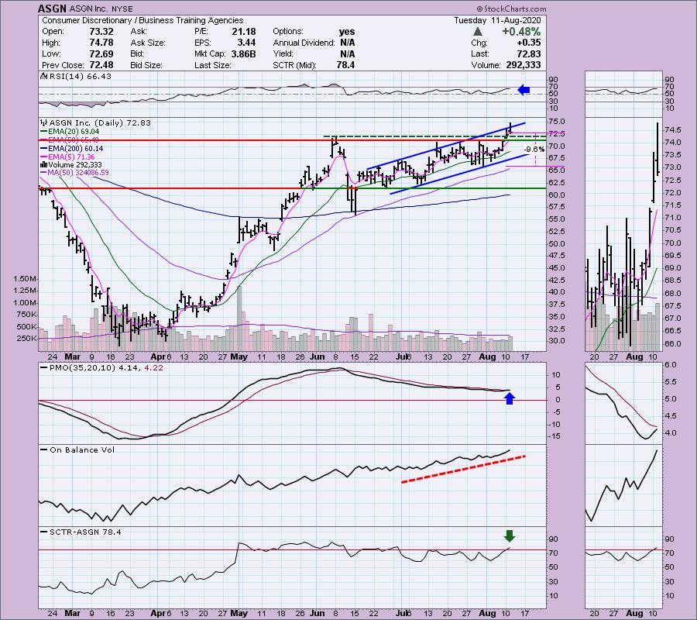Click the 'On Balance Vol' indicator label
This screenshot has height=620, width=697.
pyautogui.click(x=82, y=450)
